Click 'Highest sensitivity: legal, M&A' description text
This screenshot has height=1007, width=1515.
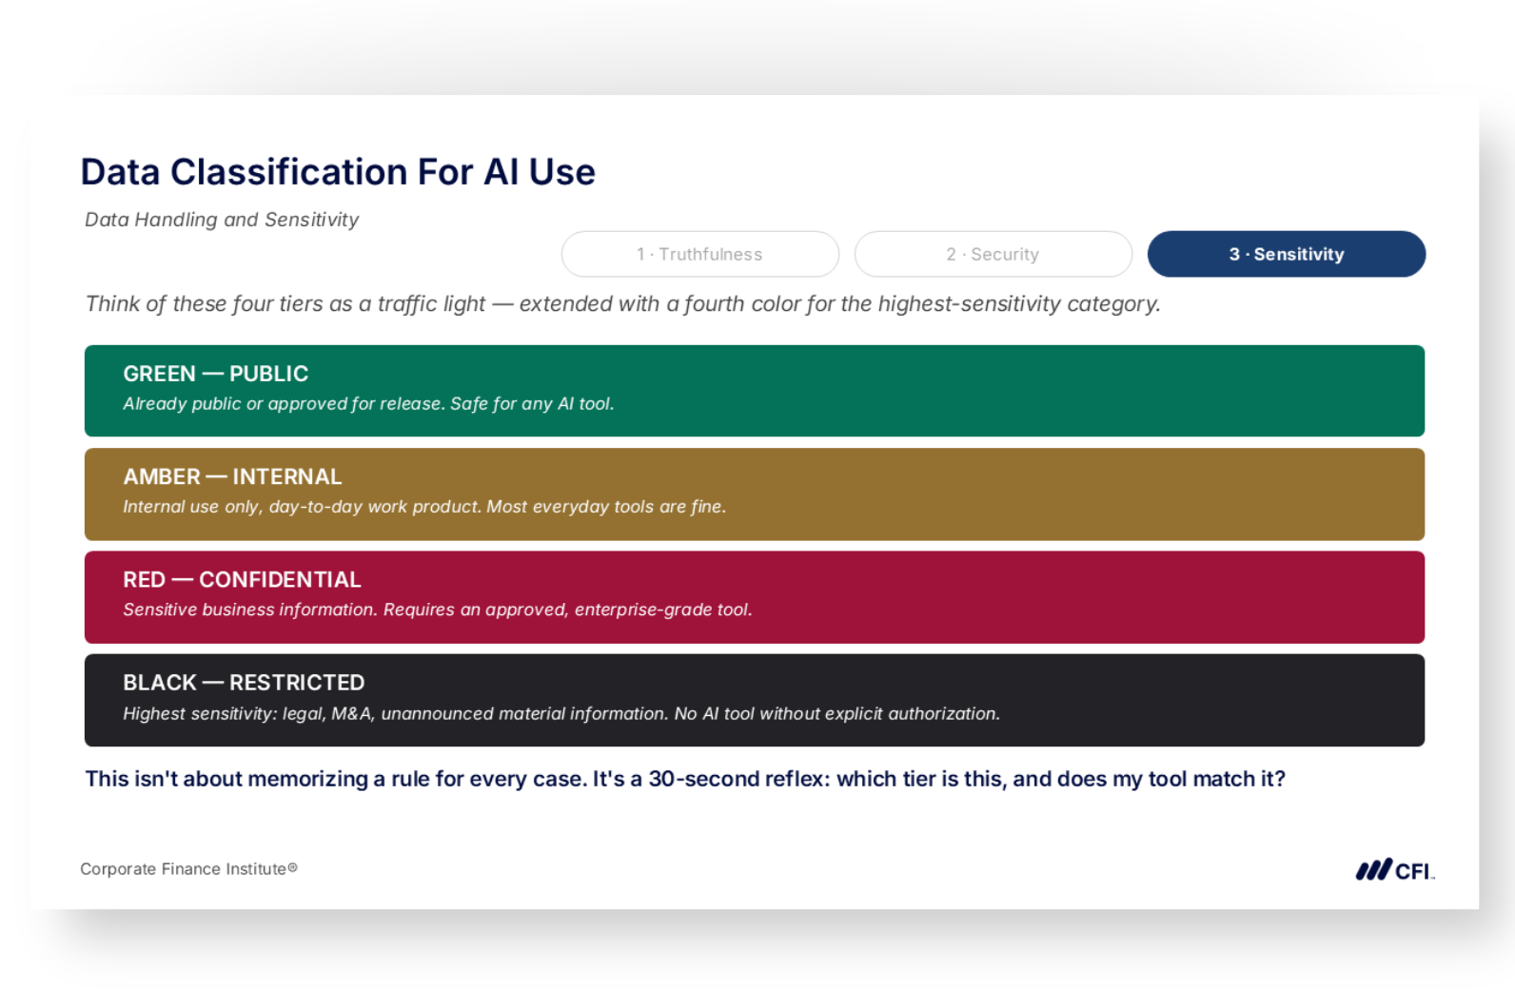click(x=561, y=714)
